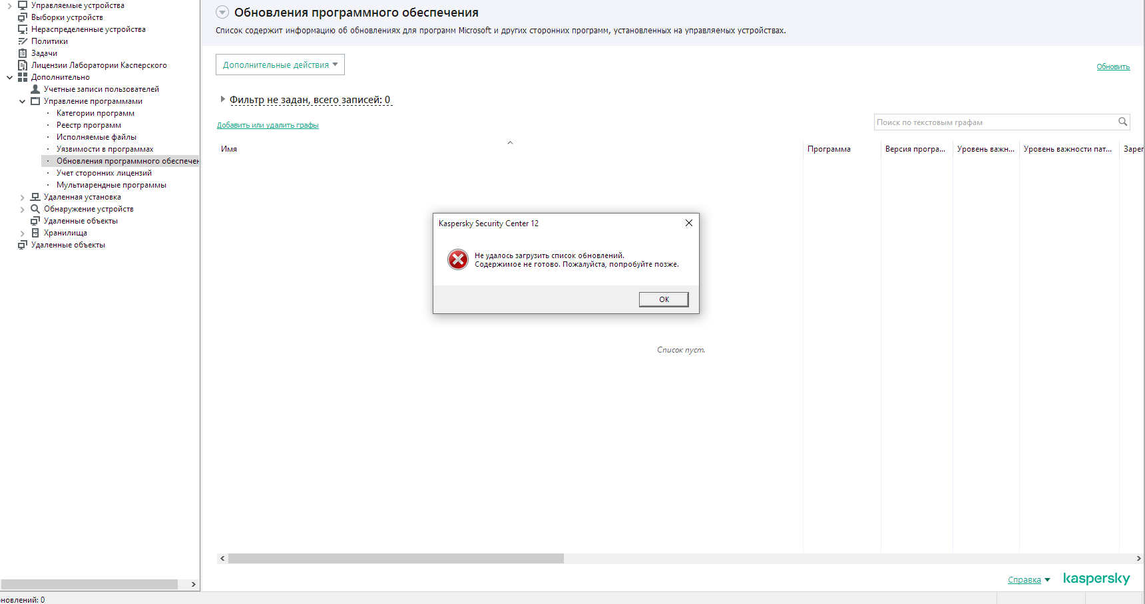Click the Политики icon

pyautogui.click(x=23, y=41)
